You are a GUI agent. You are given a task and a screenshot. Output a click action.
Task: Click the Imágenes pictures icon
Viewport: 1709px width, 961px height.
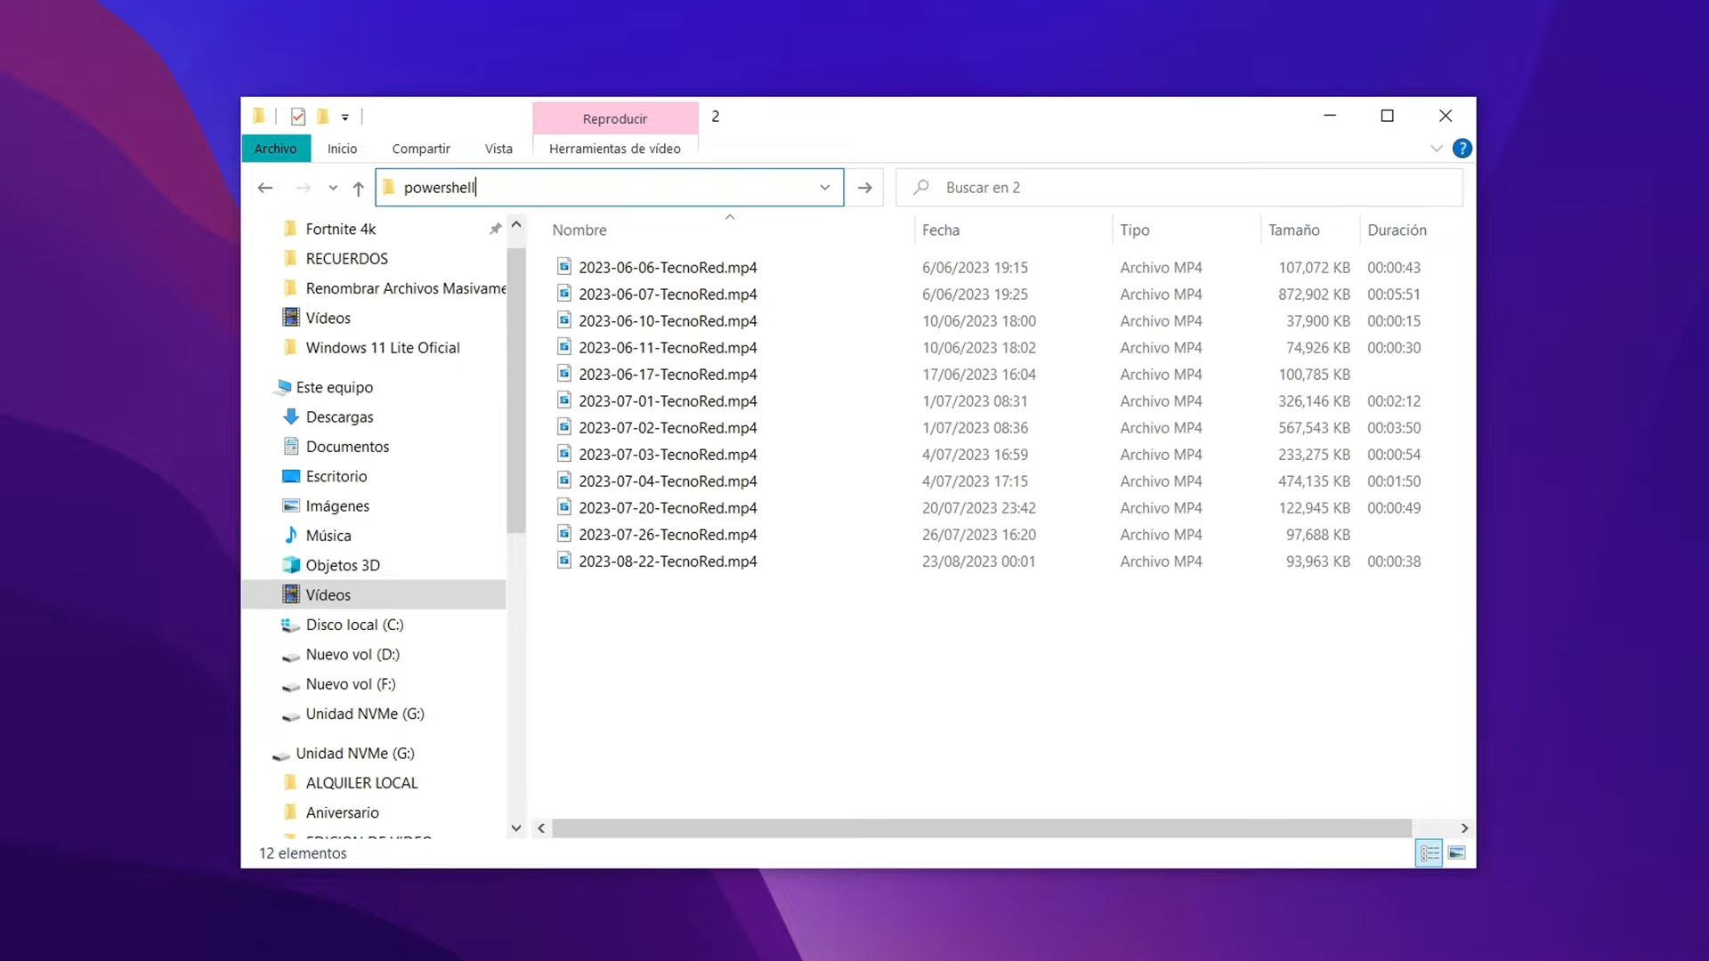291,505
